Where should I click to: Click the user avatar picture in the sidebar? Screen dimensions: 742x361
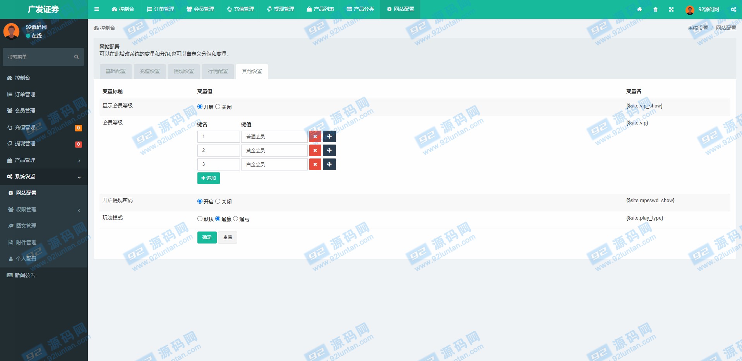[x=11, y=31]
